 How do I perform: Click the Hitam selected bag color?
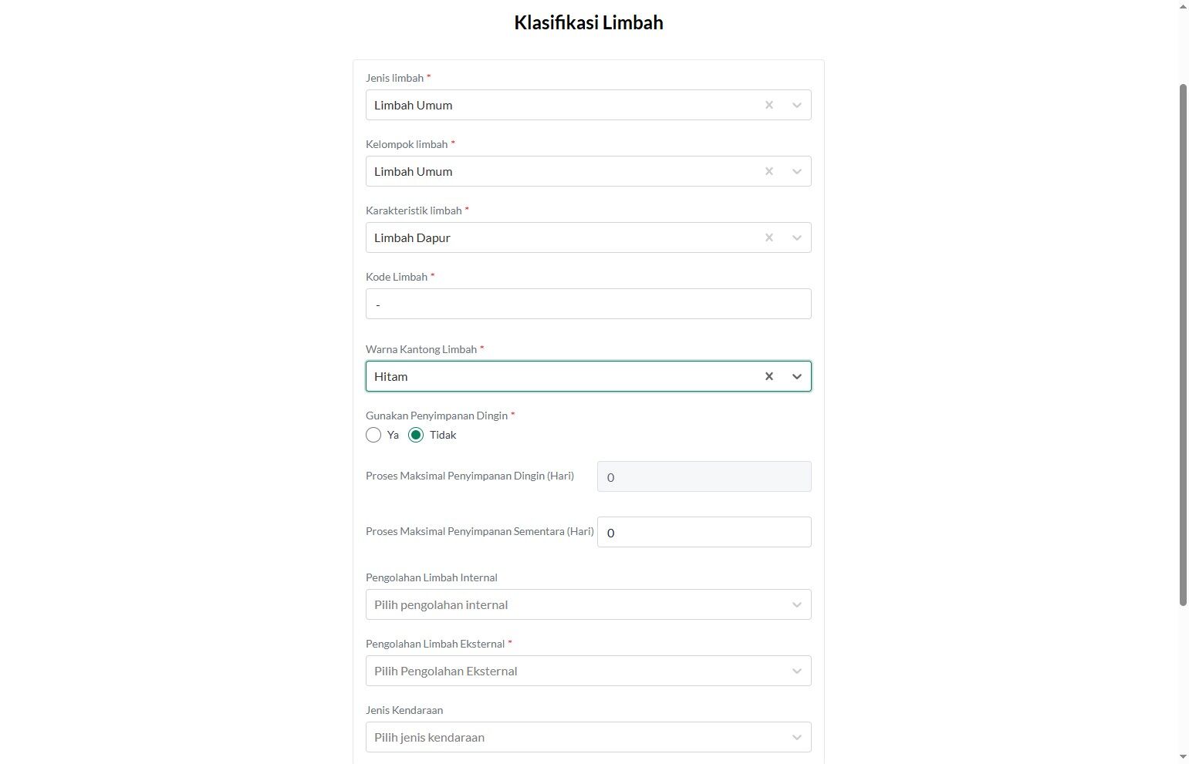[391, 376]
